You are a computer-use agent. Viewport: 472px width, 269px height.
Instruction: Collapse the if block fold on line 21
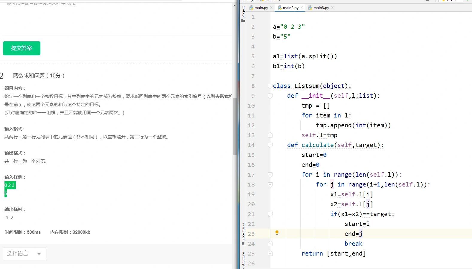click(x=270, y=214)
